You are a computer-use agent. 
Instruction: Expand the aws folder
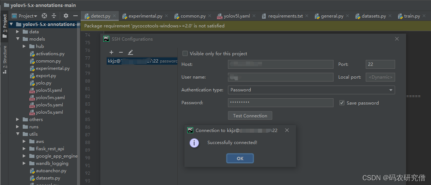[24, 141]
